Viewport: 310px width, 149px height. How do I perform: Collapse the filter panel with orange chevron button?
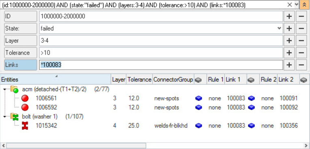303,5
